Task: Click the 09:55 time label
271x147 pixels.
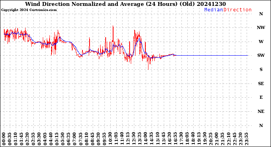Action: 104,139
